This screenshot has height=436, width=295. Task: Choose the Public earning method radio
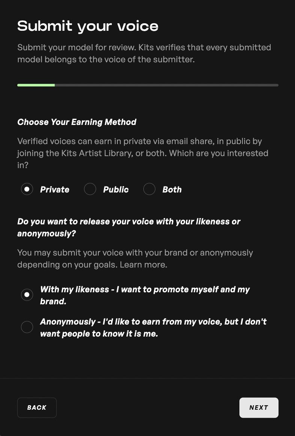[x=90, y=189]
